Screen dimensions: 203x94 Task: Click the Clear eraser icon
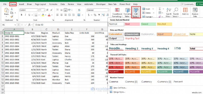(160, 17)
